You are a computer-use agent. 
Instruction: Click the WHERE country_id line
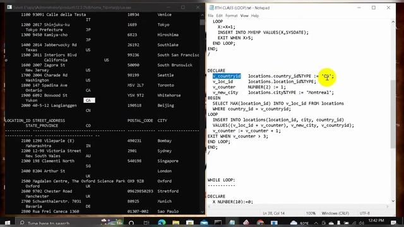252,109
